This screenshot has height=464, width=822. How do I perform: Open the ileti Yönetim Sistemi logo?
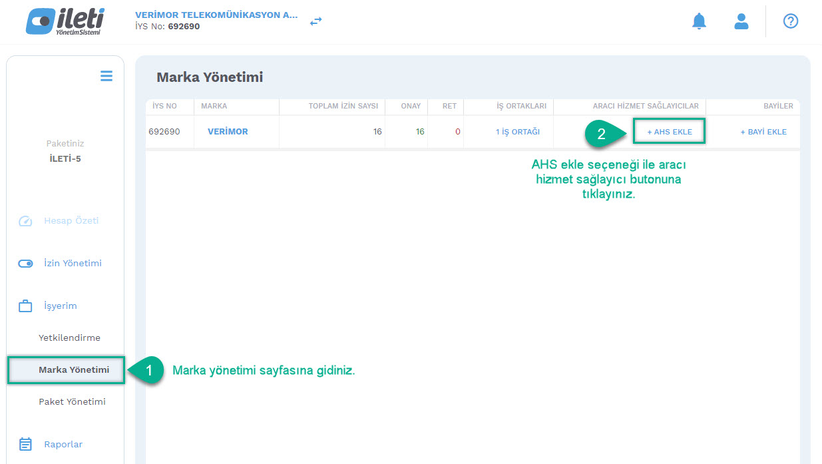tap(65, 22)
